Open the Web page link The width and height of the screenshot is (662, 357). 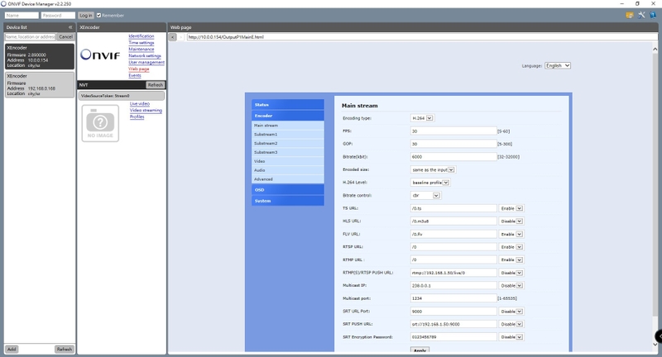pos(139,69)
